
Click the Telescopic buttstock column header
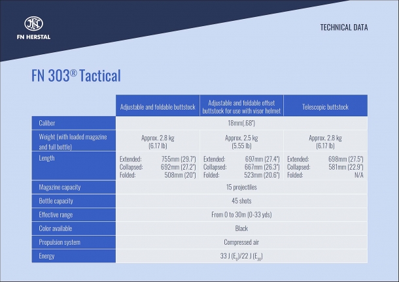325,107
